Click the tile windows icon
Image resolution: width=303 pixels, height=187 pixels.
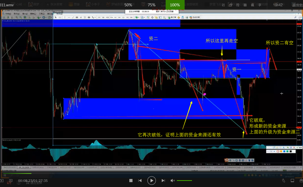coord(25,17)
